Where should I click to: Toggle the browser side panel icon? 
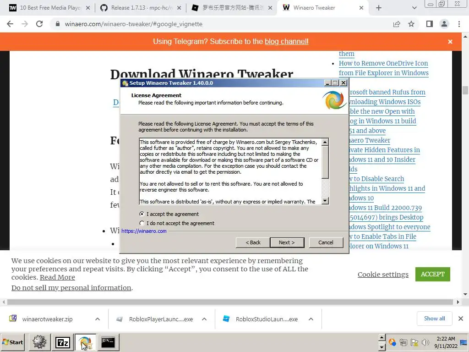(430, 24)
